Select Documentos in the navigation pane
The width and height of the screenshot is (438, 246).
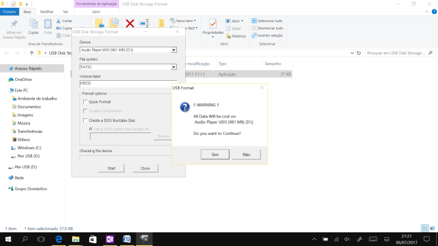(29, 106)
